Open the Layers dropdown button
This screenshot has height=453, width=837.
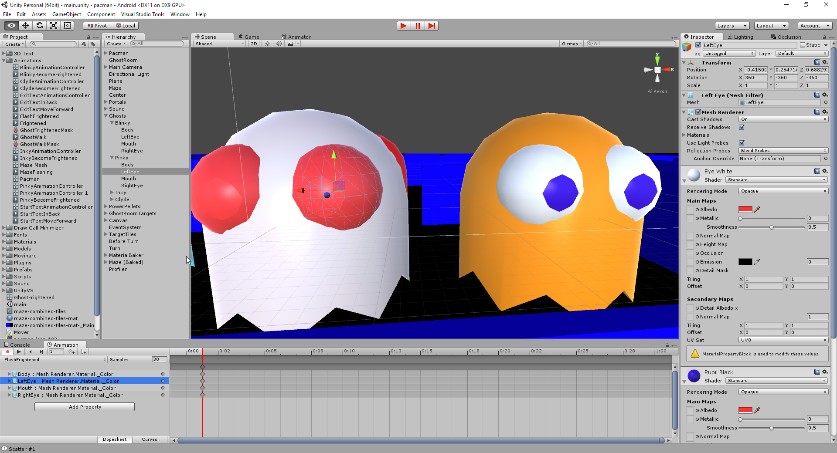(732, 26)
